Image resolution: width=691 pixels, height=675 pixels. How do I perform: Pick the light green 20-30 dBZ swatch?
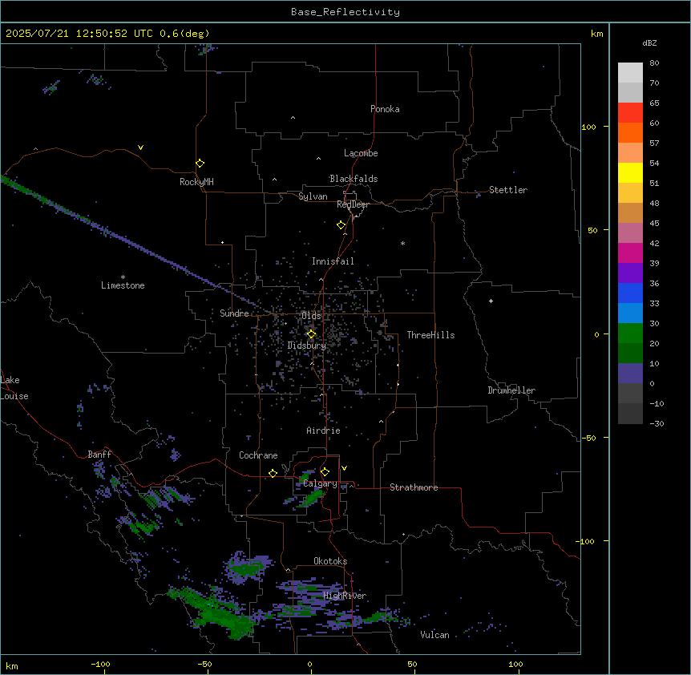[x=630, y=333]
